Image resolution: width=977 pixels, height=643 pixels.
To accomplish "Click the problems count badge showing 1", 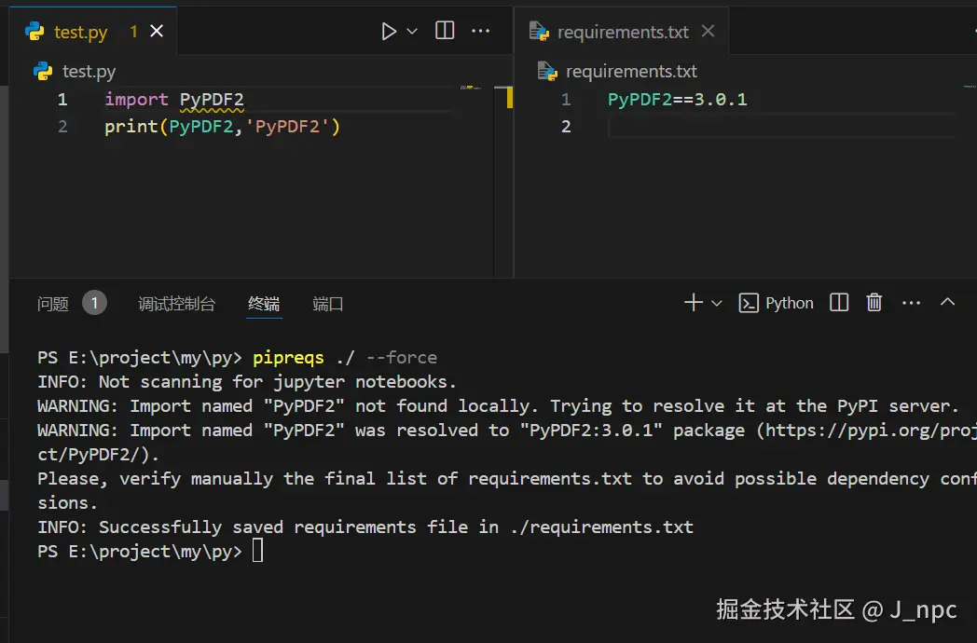I will pyautogui.click(x=94, y=304).
